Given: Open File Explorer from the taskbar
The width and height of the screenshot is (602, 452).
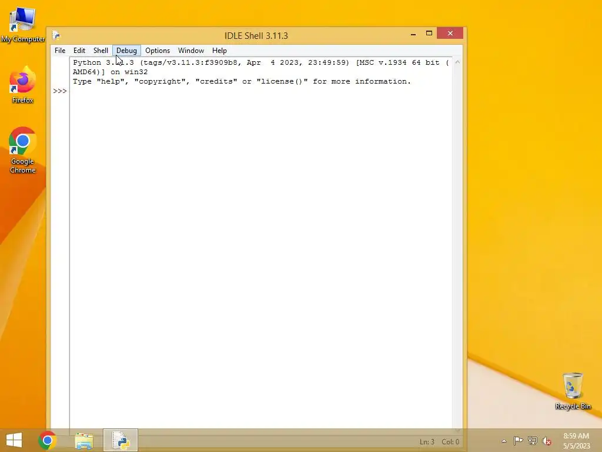Looking at the screenshot, I should coord(83,440).
